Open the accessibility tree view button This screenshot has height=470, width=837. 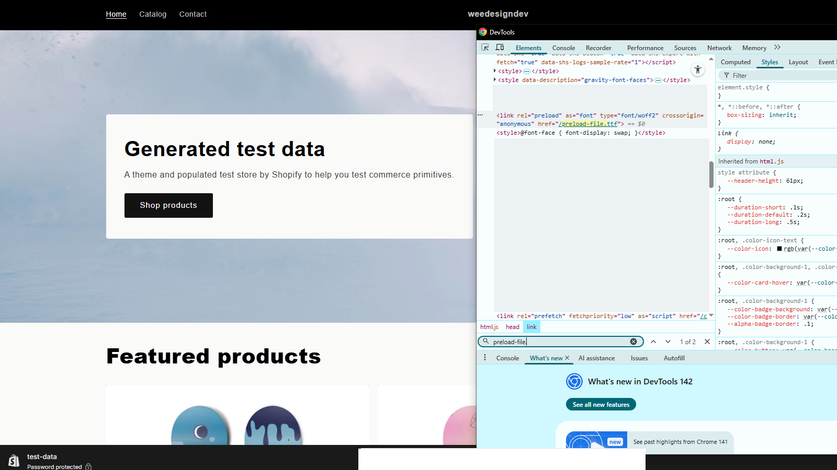pyautogui.click(x=697, y=69)
